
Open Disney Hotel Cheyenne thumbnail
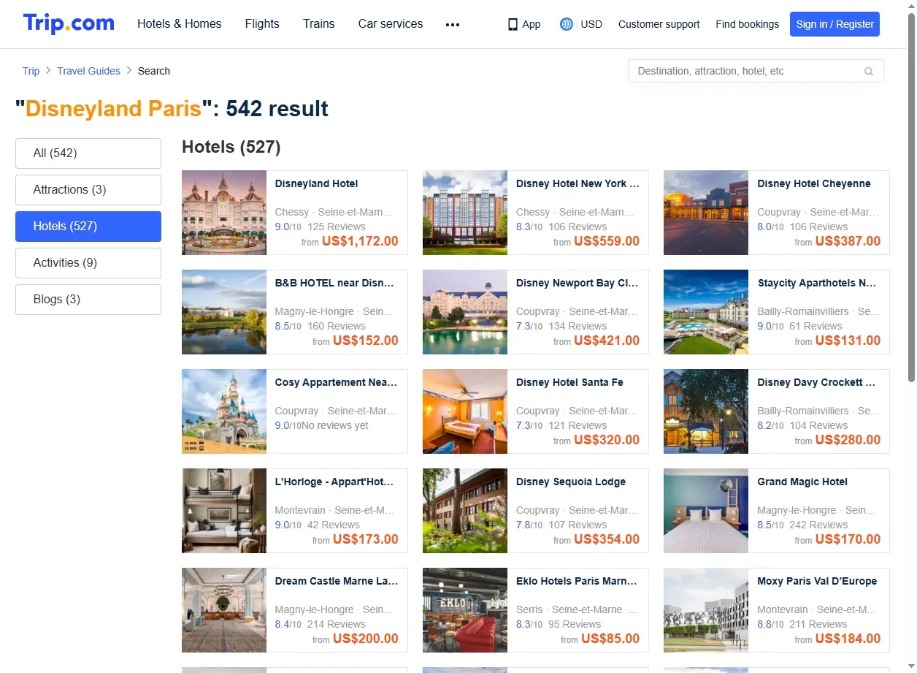tap(706, 213)
